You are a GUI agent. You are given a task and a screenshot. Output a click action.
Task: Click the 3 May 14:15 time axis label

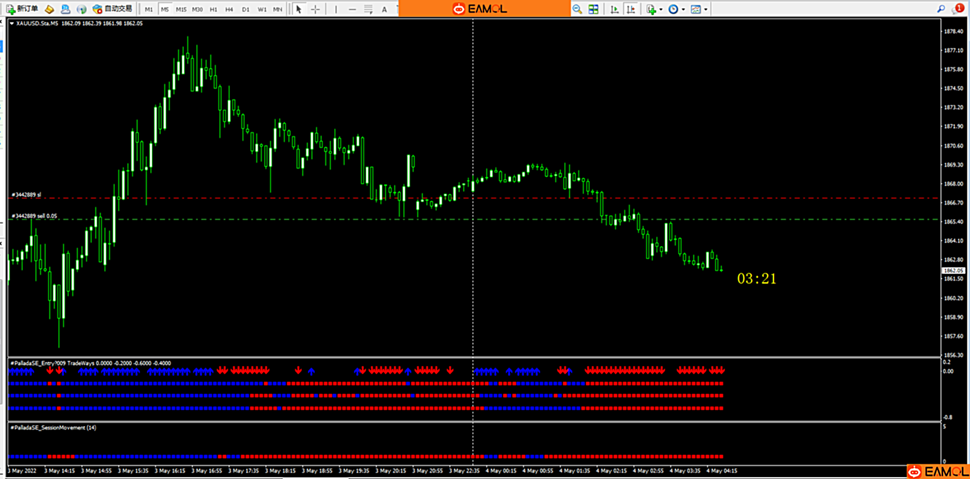(x=59, y=471)
